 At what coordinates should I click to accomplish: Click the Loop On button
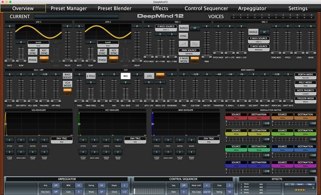pyautogui.click(x=207, y=192)
